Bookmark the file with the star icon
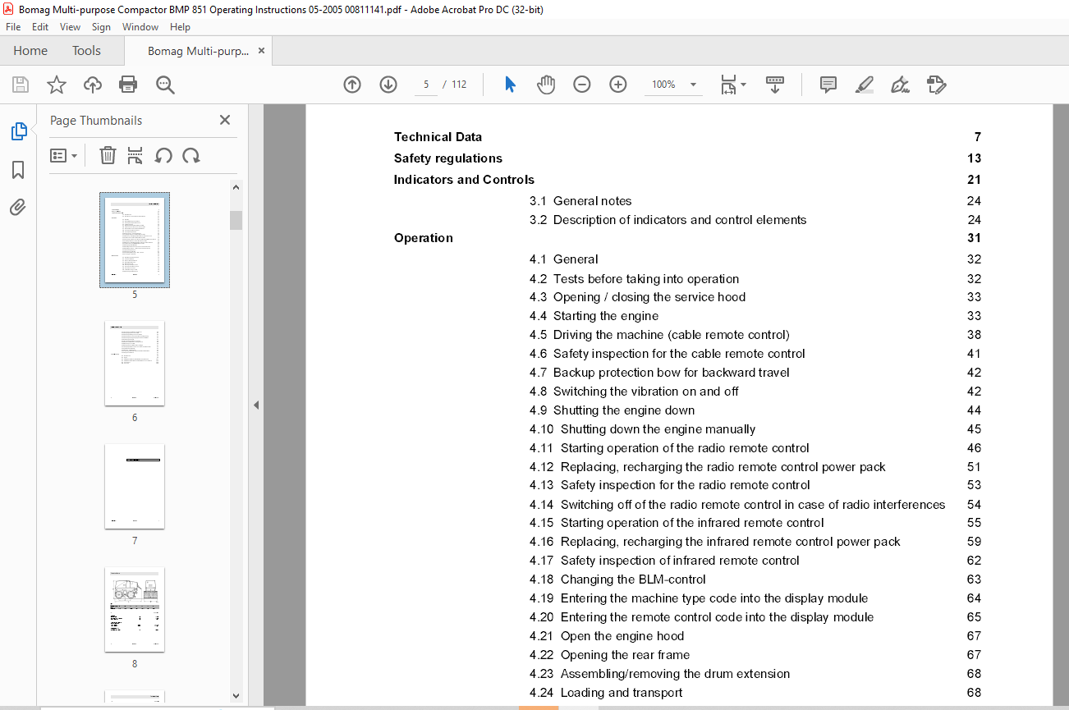Screen dimensions: 1069x710 tap(56, 85)
